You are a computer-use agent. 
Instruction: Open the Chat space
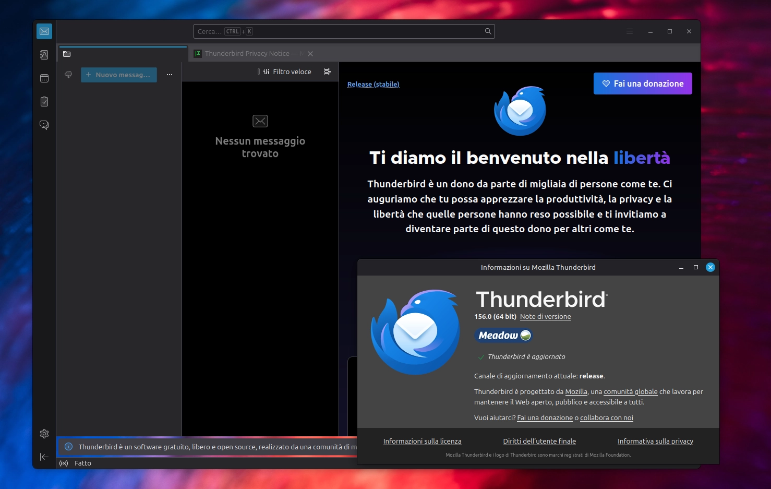(x=44, y=125)
